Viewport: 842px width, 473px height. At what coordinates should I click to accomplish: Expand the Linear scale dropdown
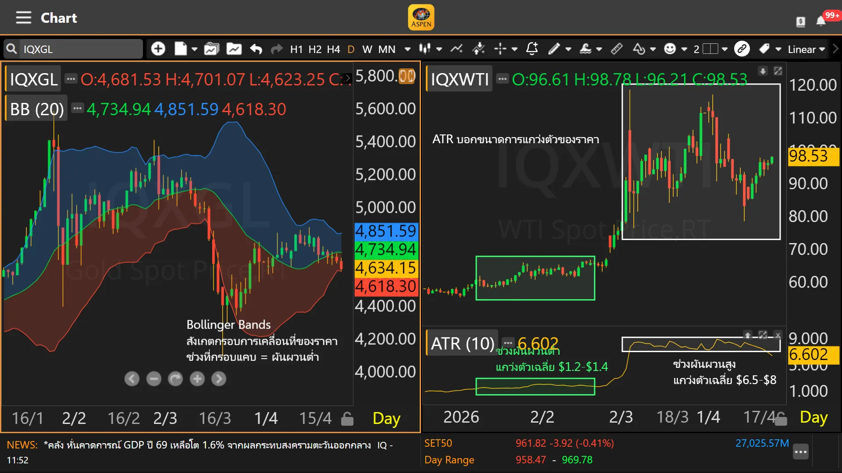(x=806, y=49)
